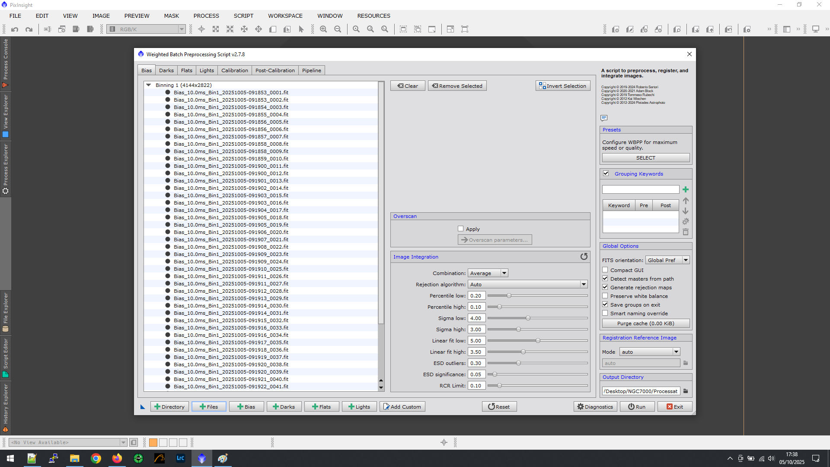Click the delete keyword trash icon
Image resolution: width=830 pixels, height=467 pixels.
point(685,232)
